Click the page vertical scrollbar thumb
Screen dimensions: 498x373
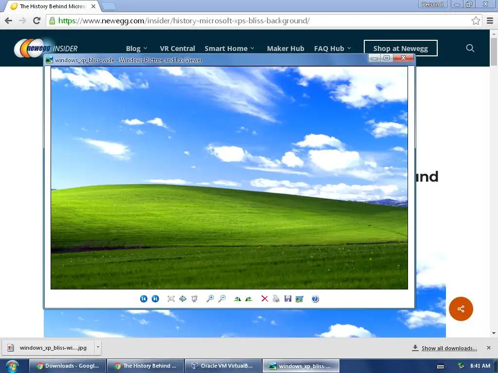click(x=494, y=51)
